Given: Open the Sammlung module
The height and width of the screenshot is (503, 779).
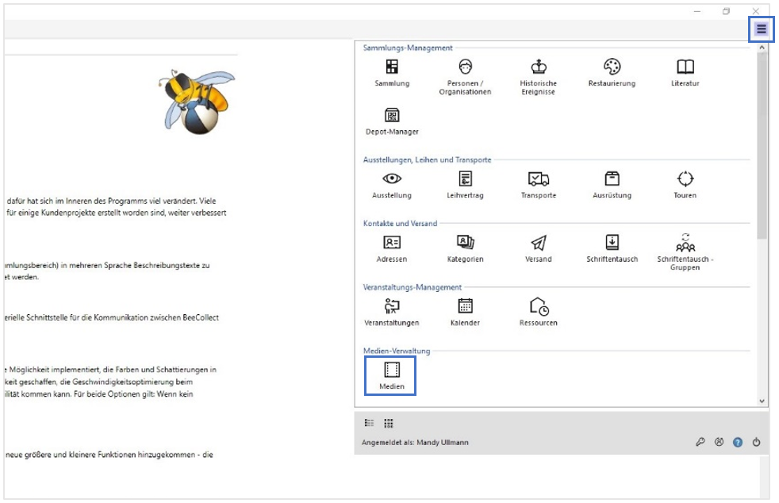Looking at the screenshot, I should pos(392,67).
